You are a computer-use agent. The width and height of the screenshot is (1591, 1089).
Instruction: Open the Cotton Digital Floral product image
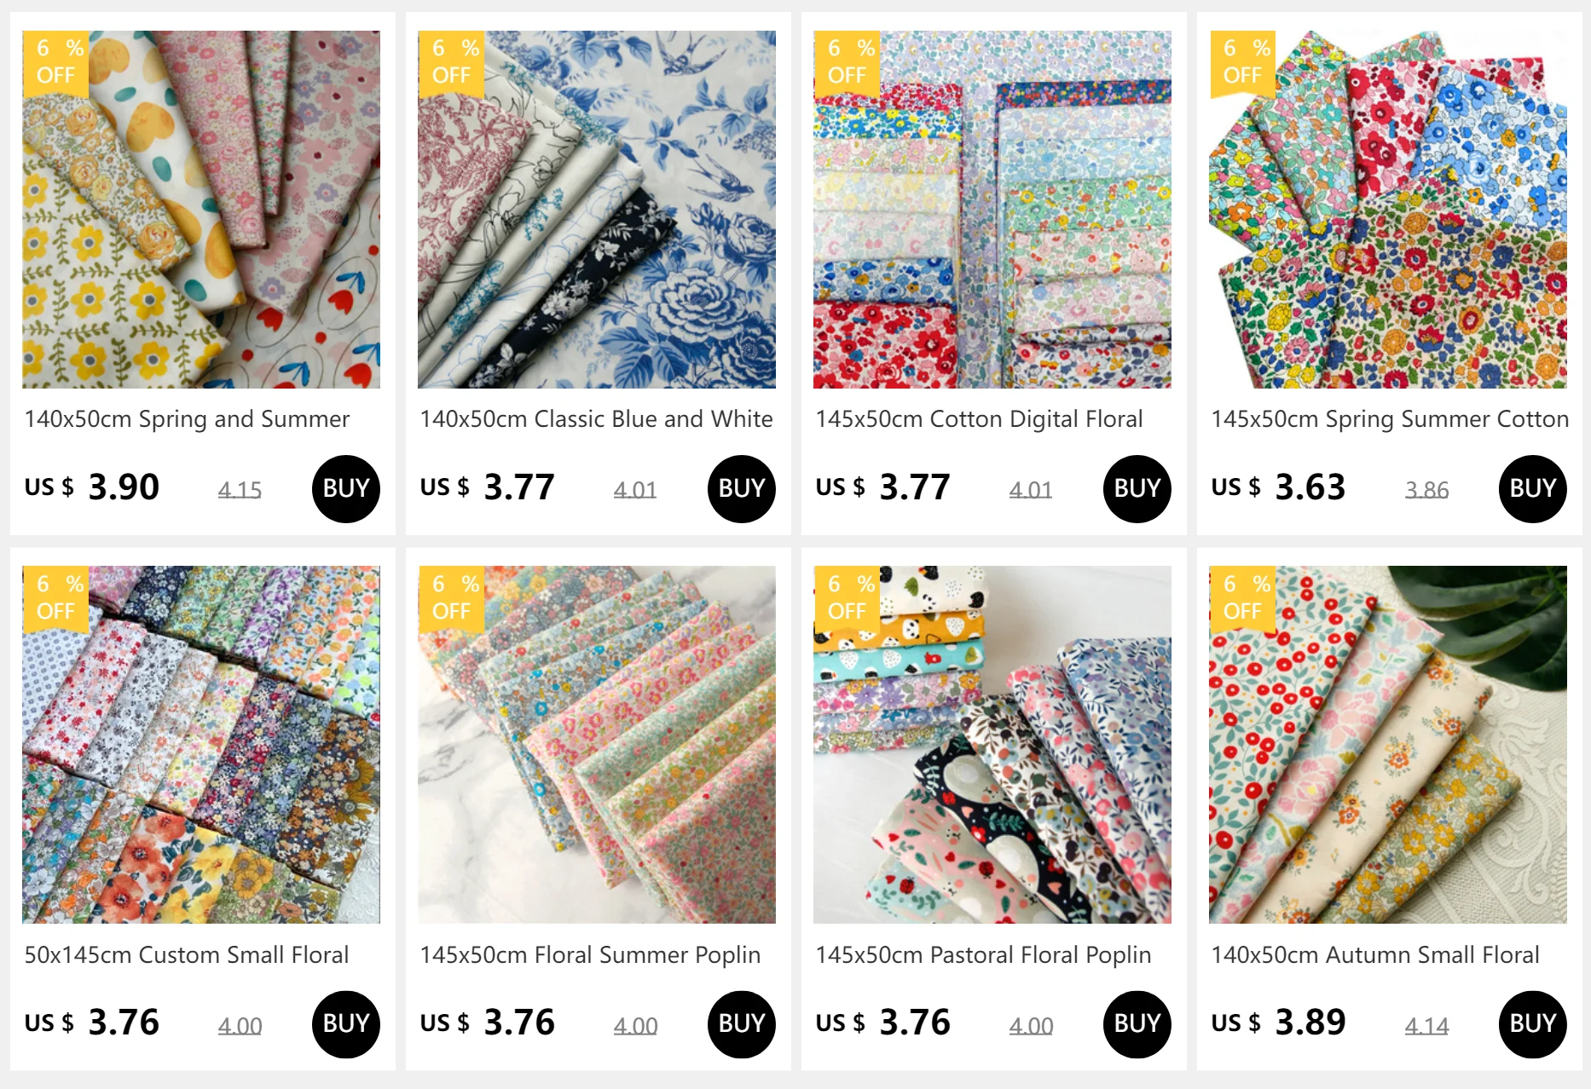992,210
